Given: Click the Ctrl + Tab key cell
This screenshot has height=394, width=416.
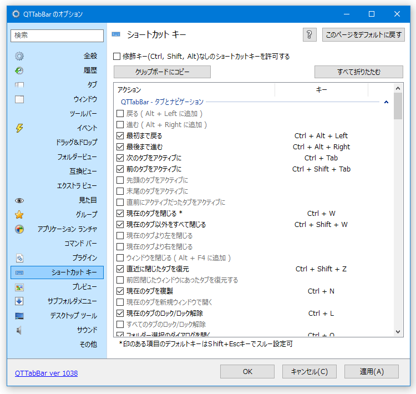Looking at the screenshot, I should [321, 158].
